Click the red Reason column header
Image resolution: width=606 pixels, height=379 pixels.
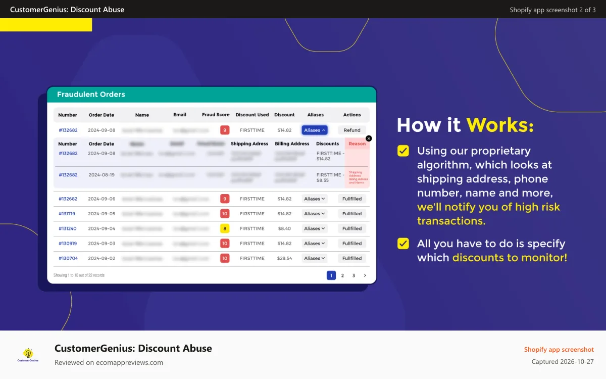pos(357,144)
